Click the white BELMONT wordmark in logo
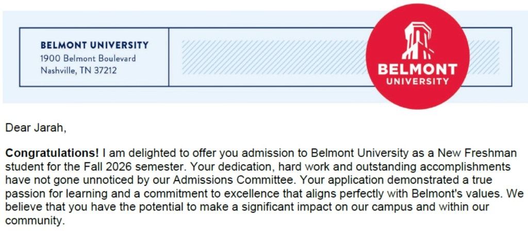 pyautogui.click(x=418, y=69)
